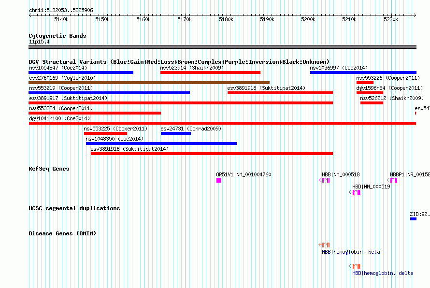430x288 pixels.
Task: Open the RefSeq Genes track title
Action: pyautogui.click(x=49, y=169)
